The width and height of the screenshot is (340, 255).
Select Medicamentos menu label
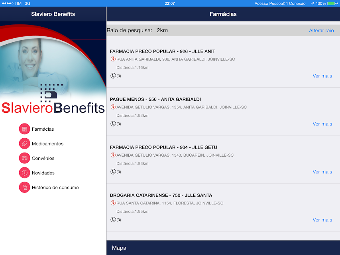[47, 143]
